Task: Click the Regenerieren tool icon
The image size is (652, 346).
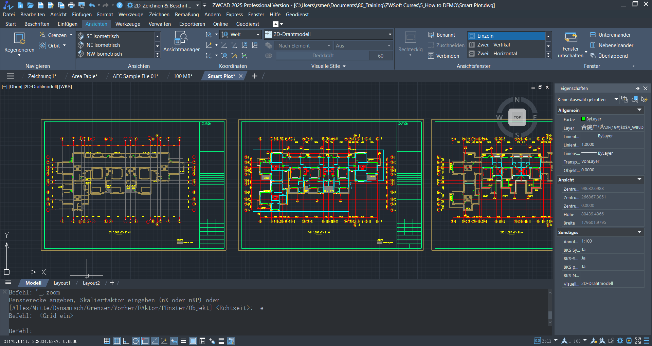Action: tap(19, 38)
